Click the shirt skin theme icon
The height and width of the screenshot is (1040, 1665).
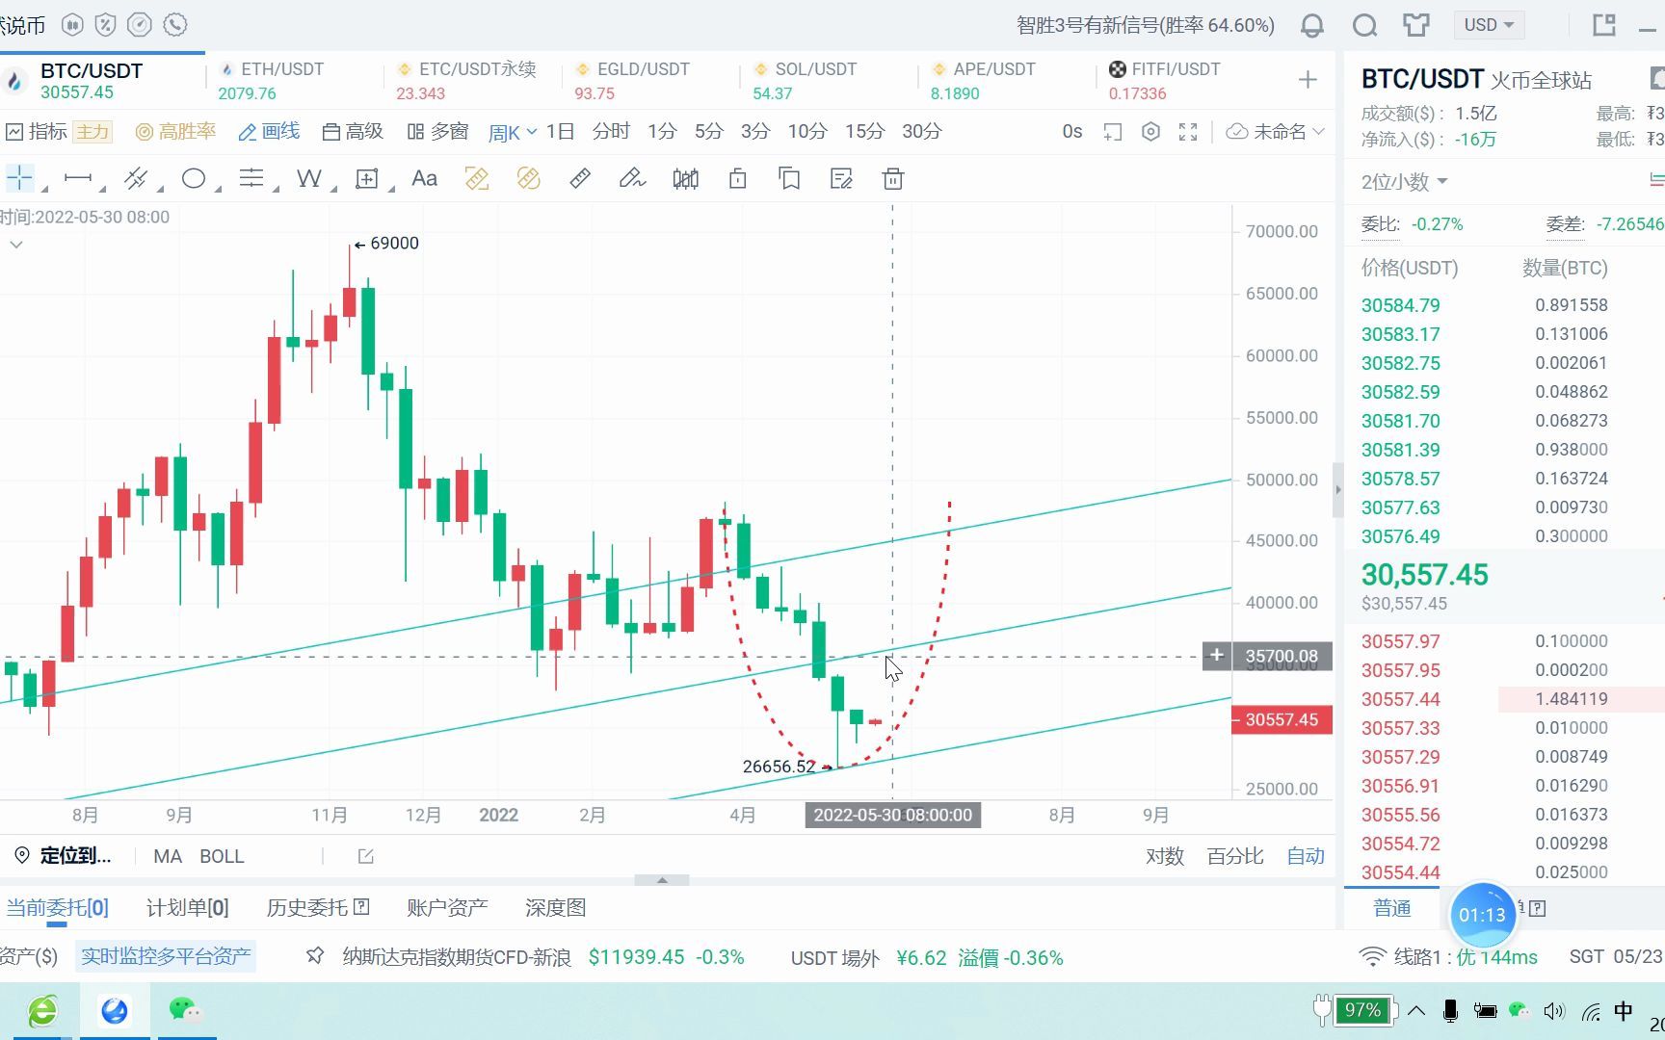[x=1416, y=25]
